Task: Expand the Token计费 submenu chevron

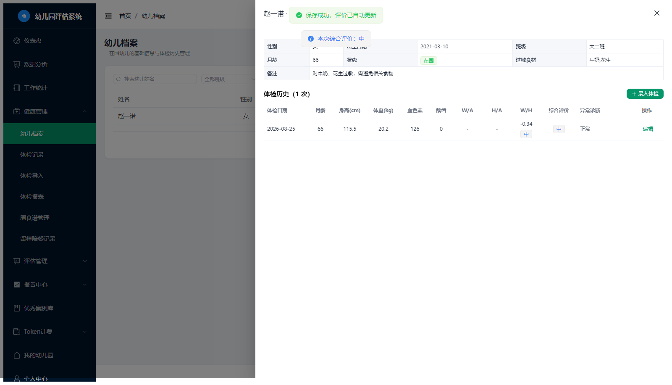Action: [85, 332]
